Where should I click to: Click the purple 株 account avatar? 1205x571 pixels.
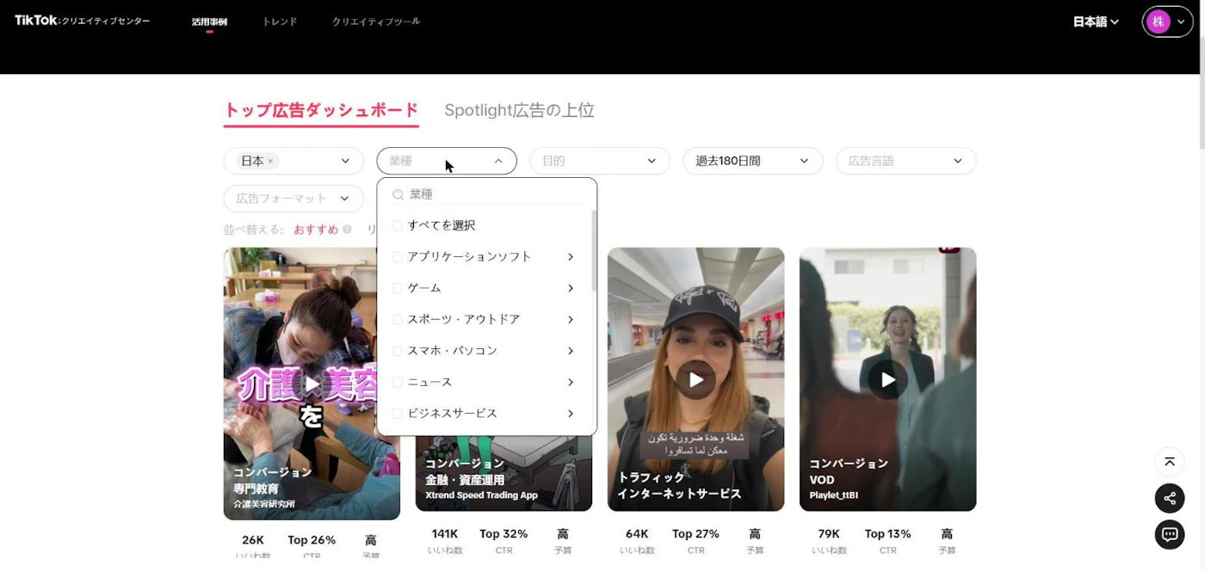[1159, 21]
